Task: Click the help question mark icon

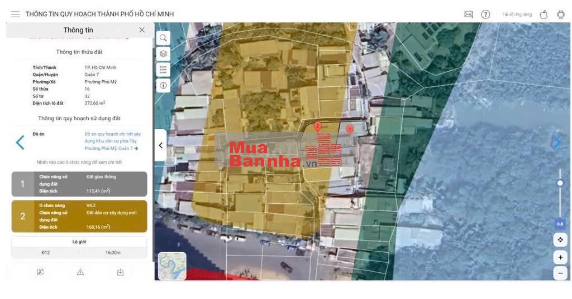Action: pos(485,14)
